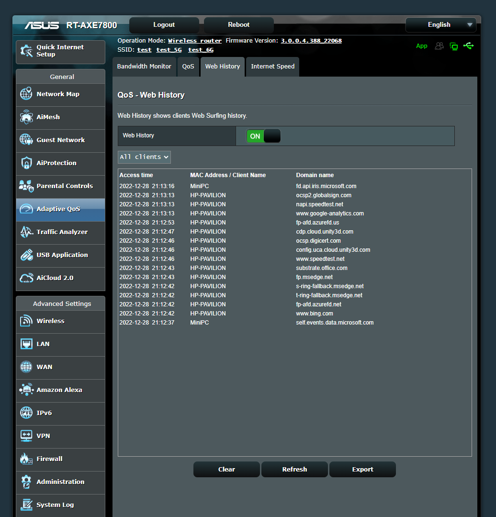This screenshot has height=517, width=496.
Task: Select the Web History tab
Action: (223, 66)
